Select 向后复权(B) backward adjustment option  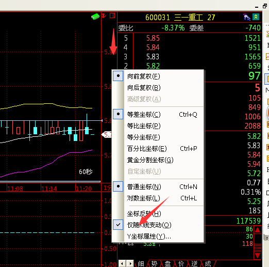click(158, 88)
